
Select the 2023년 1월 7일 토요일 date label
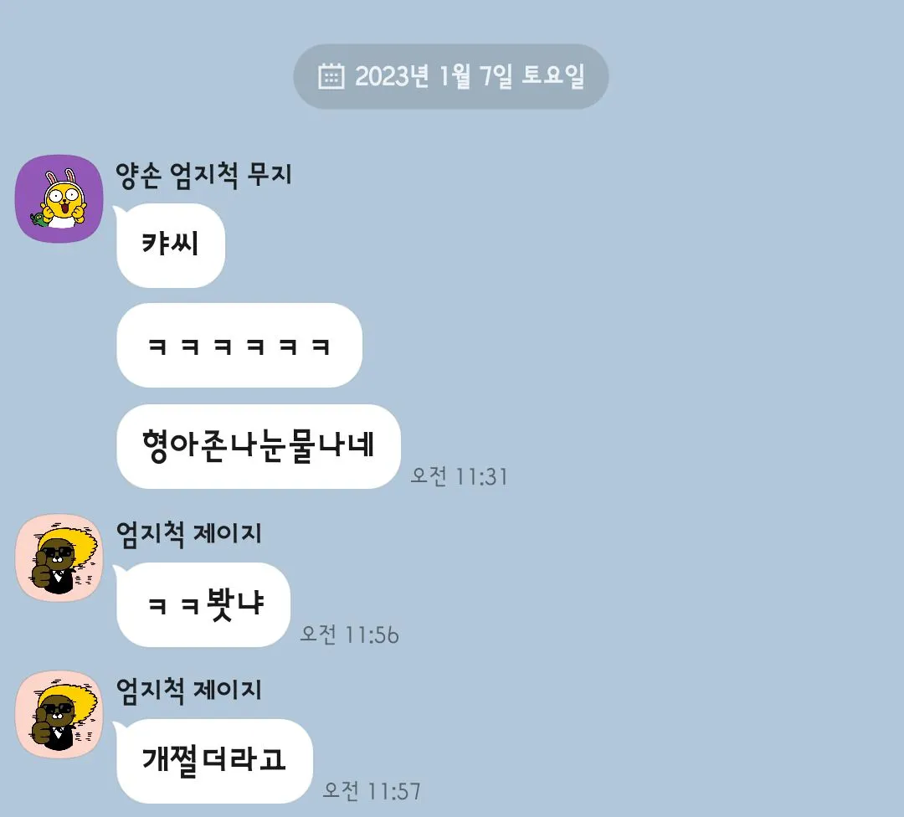[470, 76]
